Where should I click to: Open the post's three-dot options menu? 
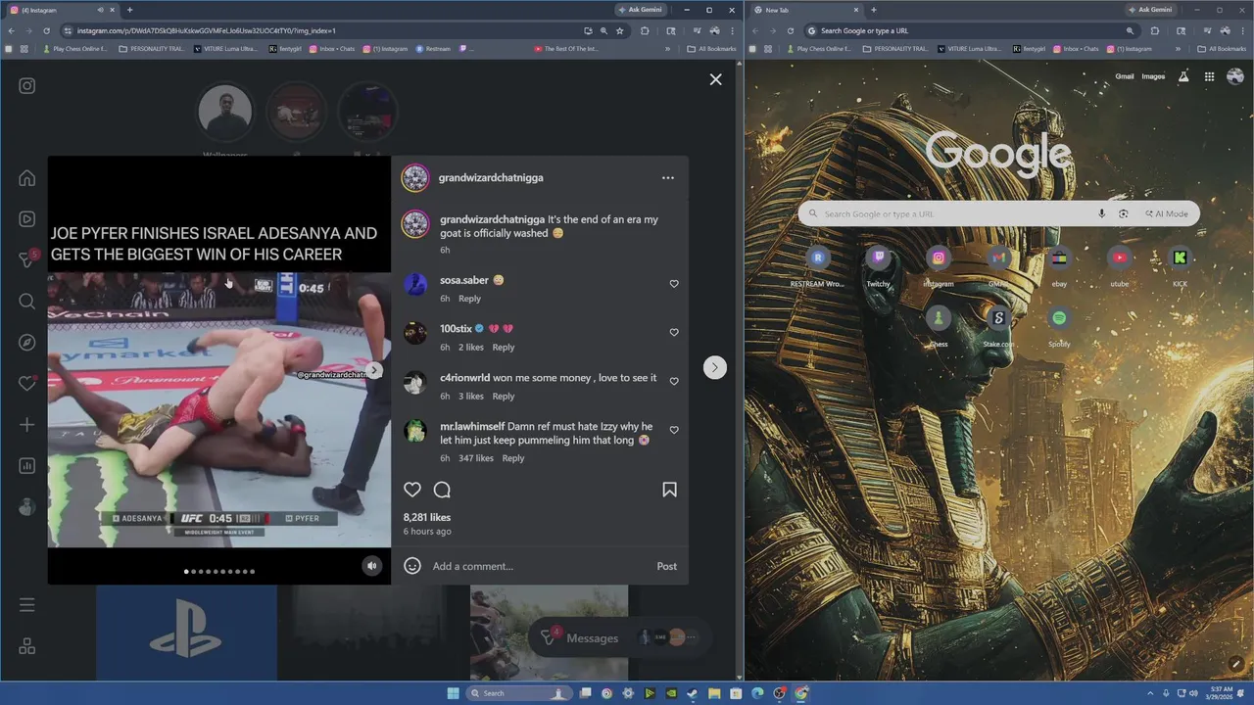point(668,178)
